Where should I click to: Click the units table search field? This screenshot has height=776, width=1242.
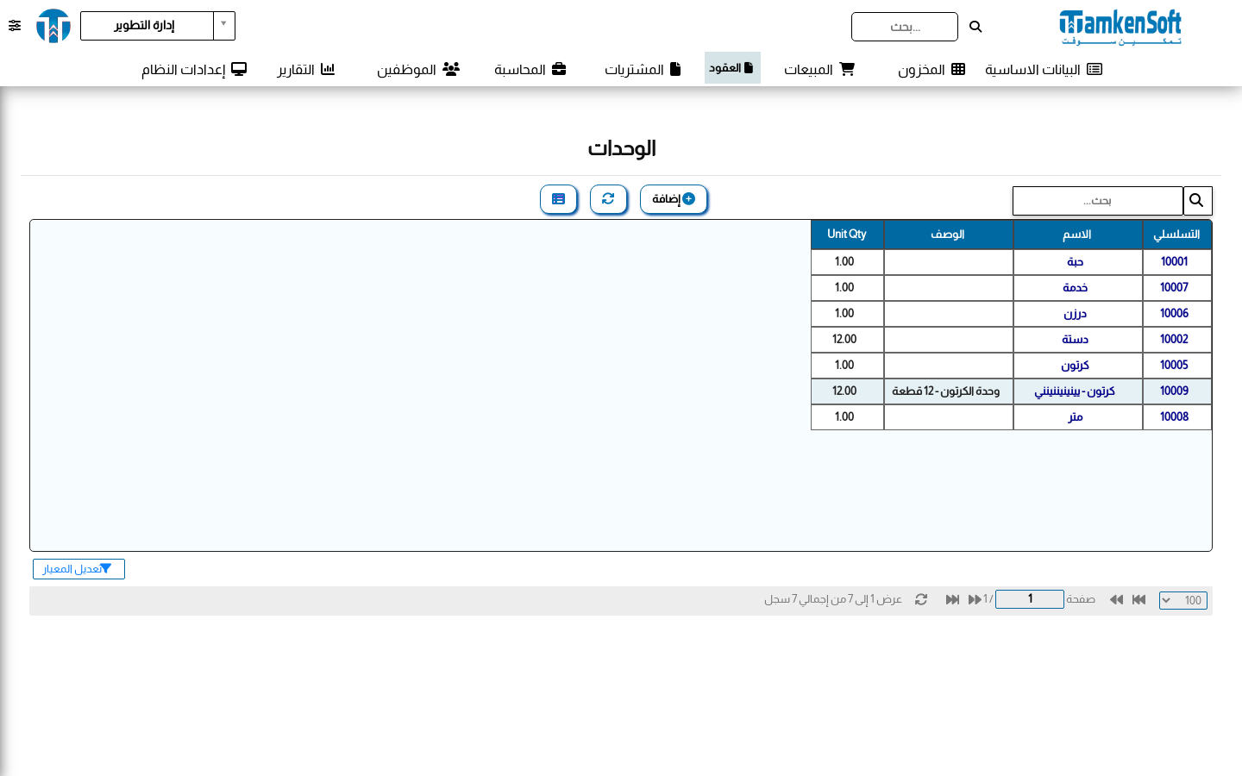(1097, 201)
